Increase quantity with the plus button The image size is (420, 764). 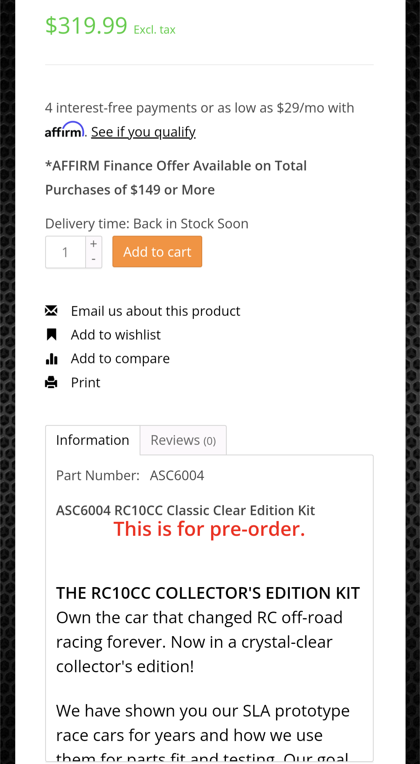pos(94,244)
